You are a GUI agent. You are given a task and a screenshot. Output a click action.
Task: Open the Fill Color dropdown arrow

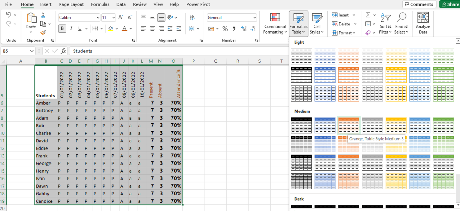pos(116,28)
